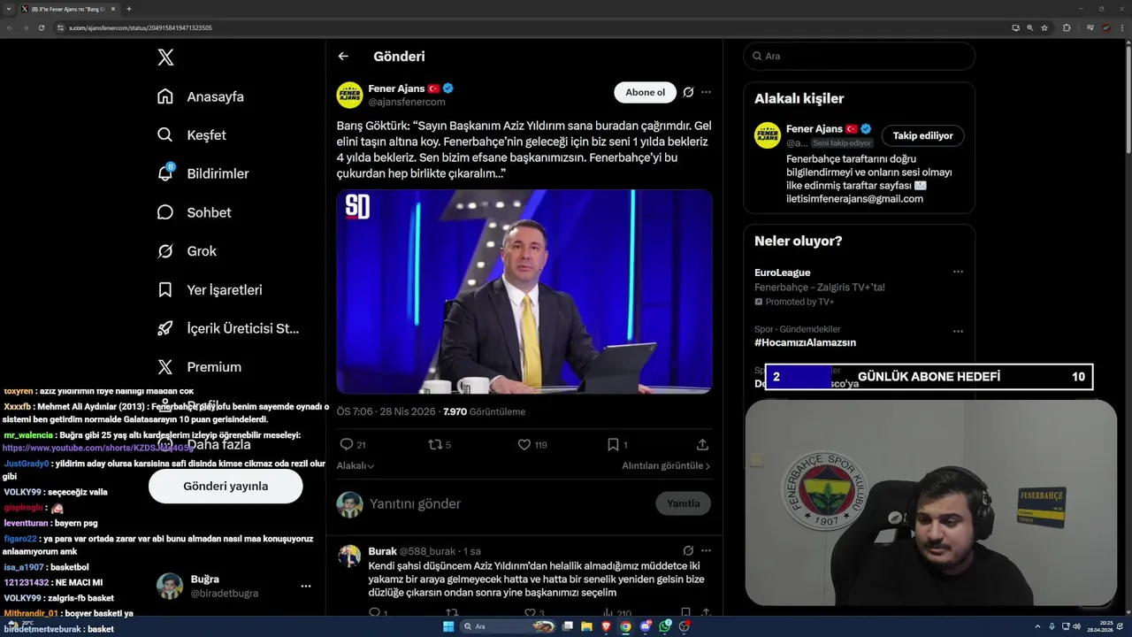Viewport: 1132px width, 637px height.
Task: Click Abone ol button
Action: coord(645,92)
